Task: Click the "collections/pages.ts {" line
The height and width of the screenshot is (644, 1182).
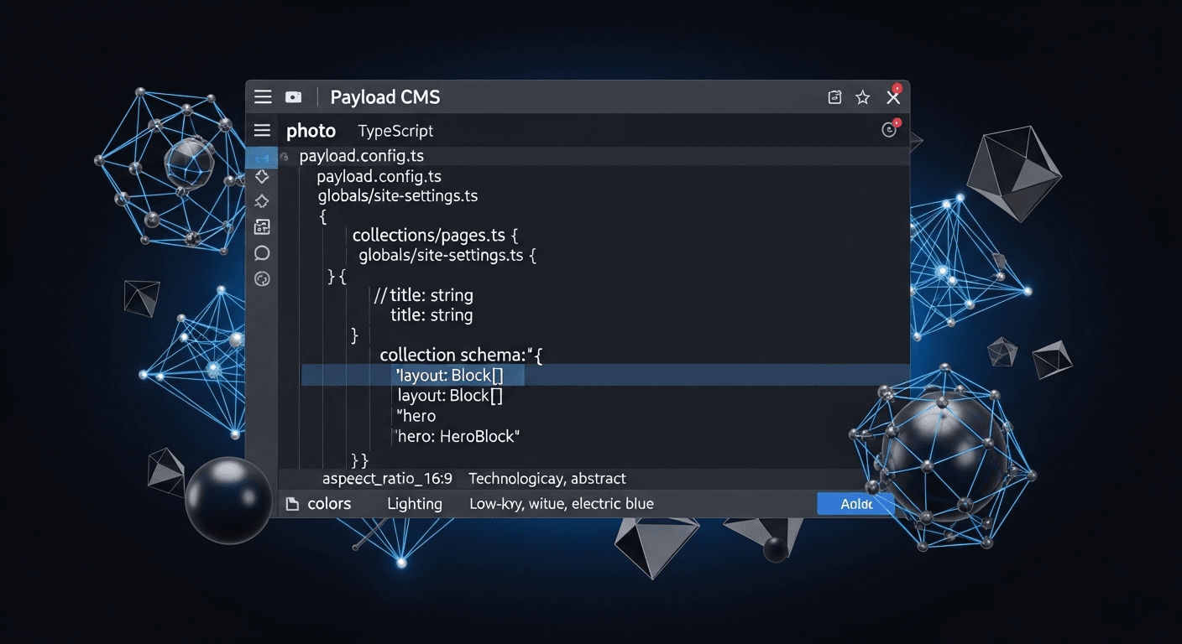Action: click(436, 236)
